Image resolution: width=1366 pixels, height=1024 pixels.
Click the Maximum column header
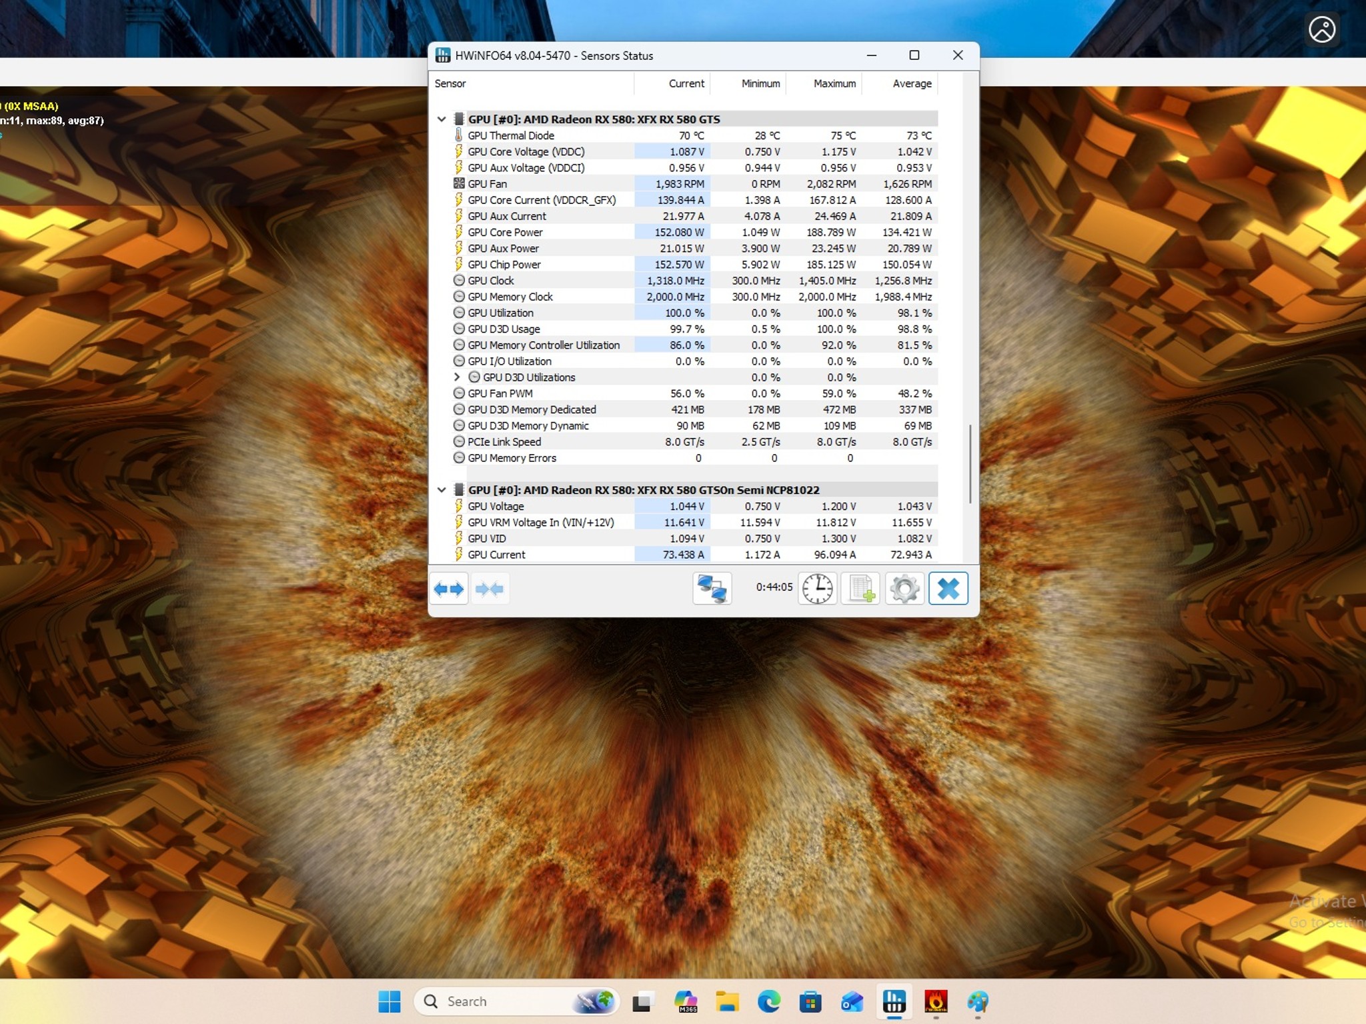(824, 83)
